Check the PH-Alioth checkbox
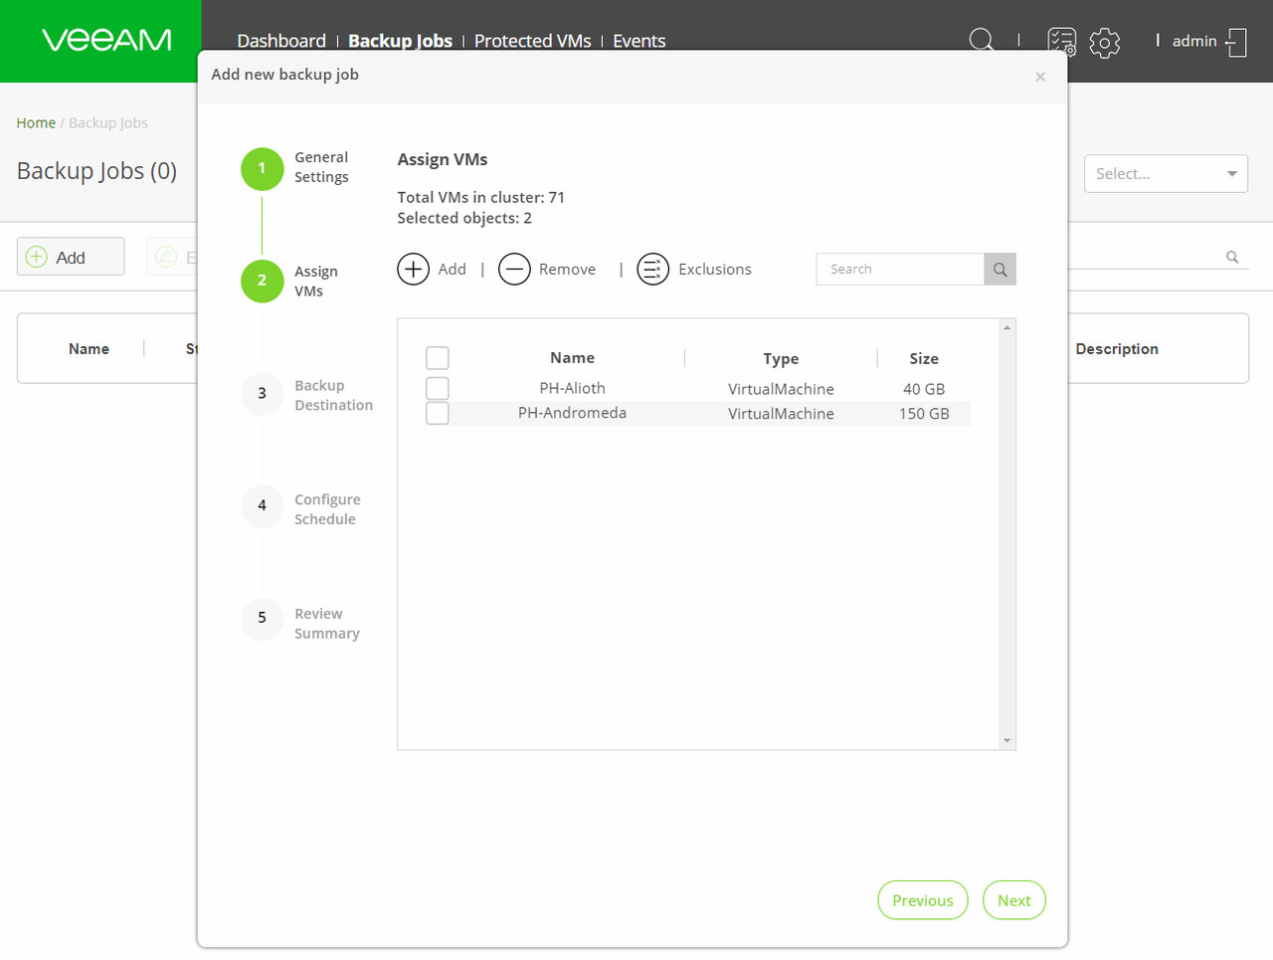Viewport: 1273px width, 960px height. [438, 388]
